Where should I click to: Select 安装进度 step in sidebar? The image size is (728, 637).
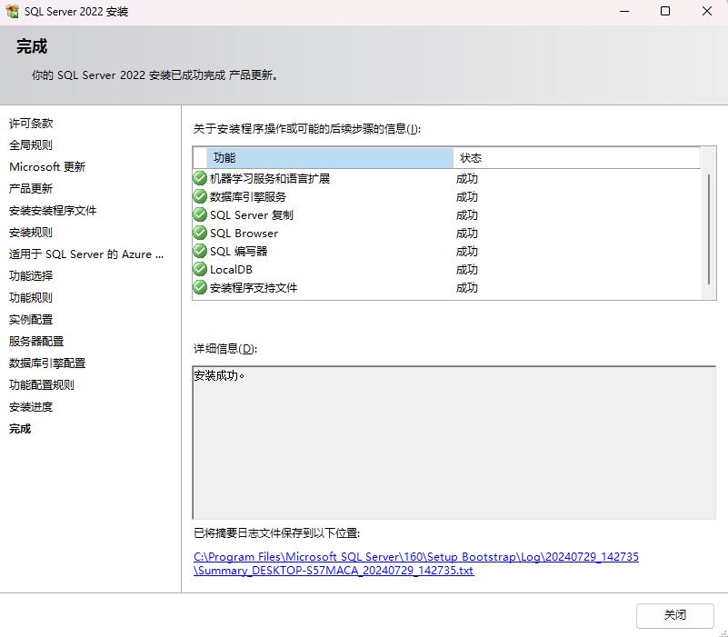(x=31, y=406)
